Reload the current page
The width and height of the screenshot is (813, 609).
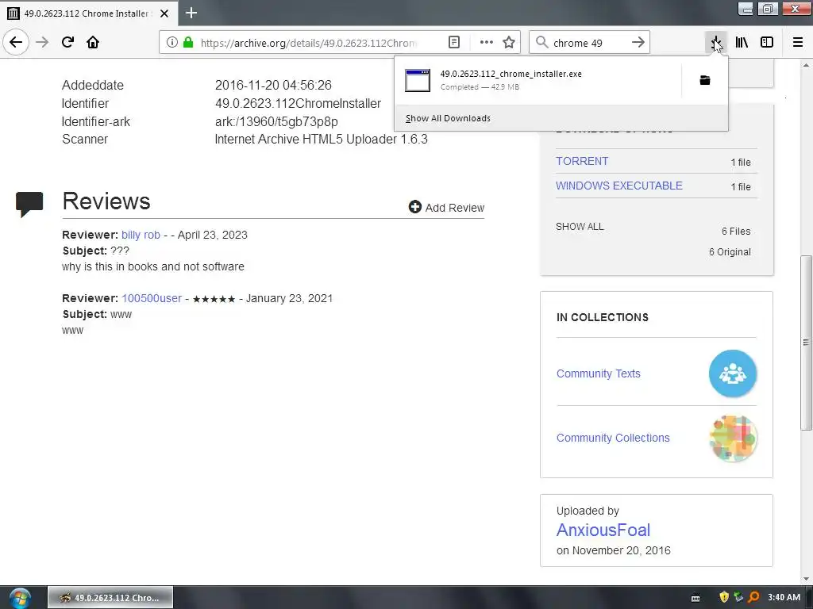coord(67,42)
